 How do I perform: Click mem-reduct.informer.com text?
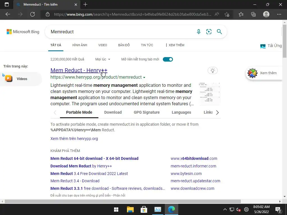click(x=193, y=166)
